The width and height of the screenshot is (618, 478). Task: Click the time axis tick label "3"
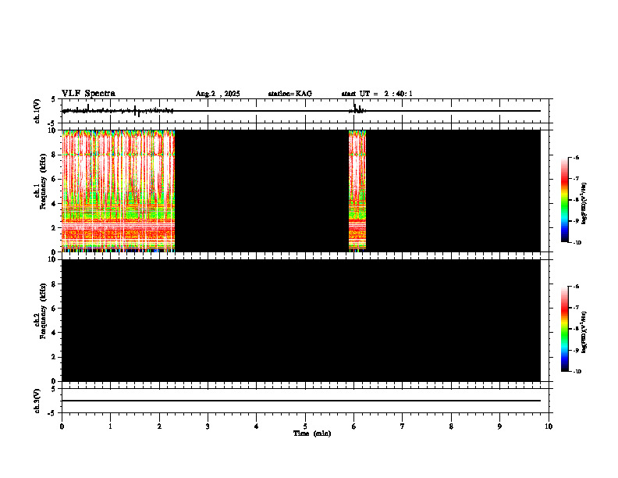(208, 426)
